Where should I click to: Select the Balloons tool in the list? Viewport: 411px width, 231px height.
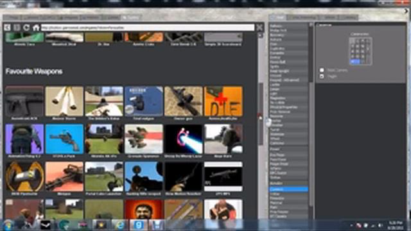coord(288,26)
